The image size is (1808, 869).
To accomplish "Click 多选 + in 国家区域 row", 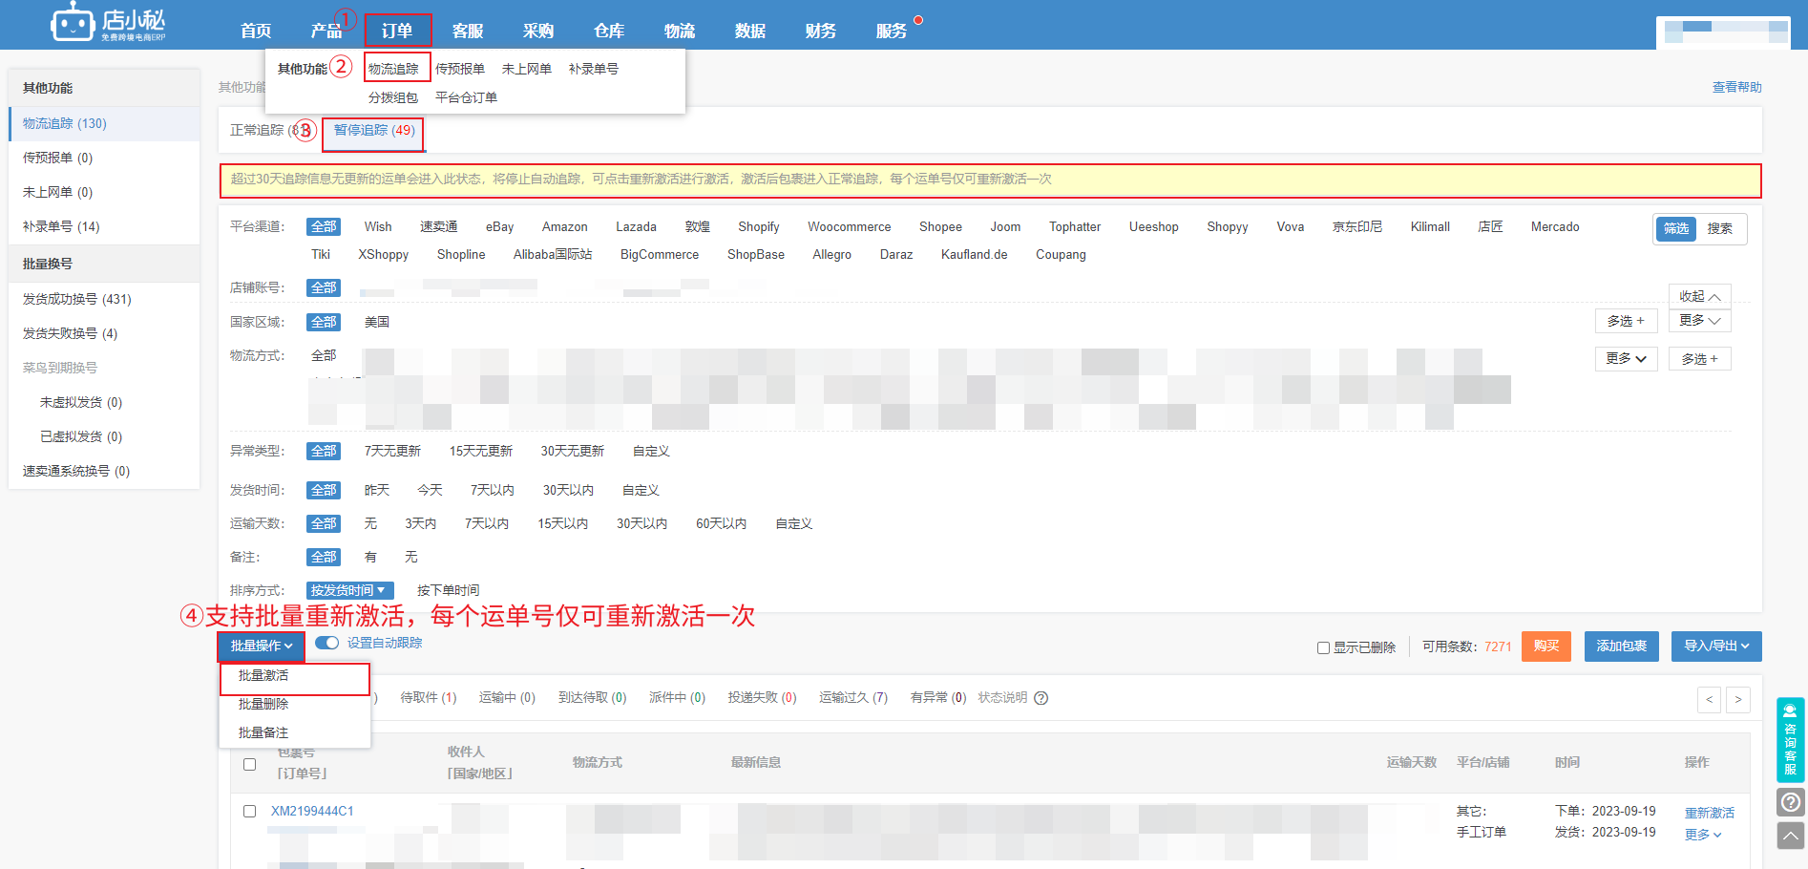I will click(x=1627, y=322).
